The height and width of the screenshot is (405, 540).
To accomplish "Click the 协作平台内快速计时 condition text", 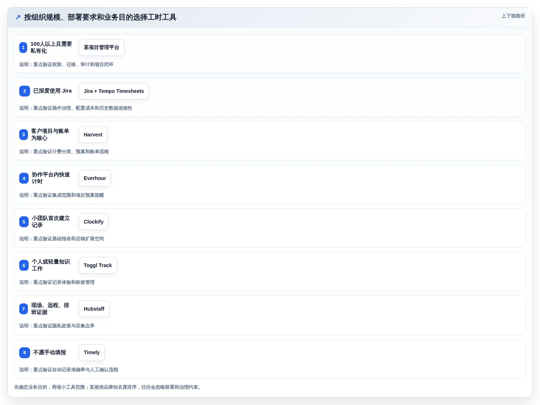I will pos(51,178).
